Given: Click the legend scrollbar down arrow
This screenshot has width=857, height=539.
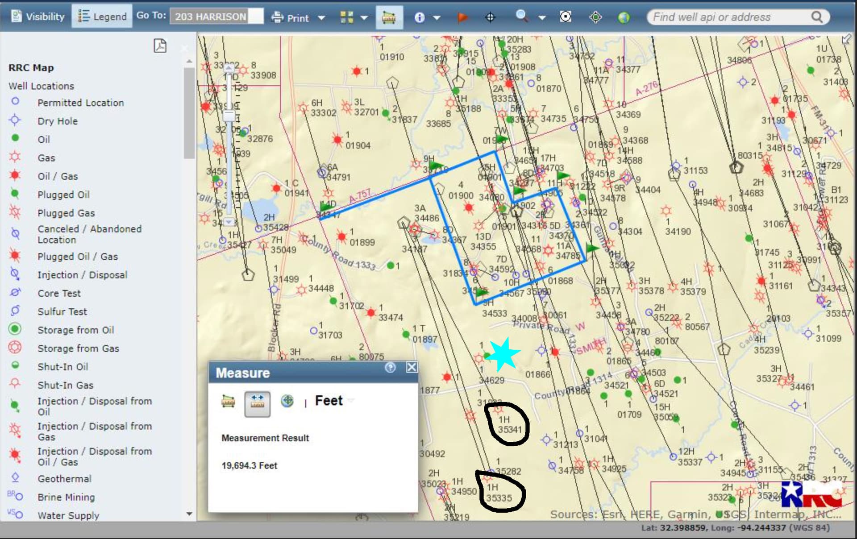Looking at the screenshot, I should coord(189,514).
